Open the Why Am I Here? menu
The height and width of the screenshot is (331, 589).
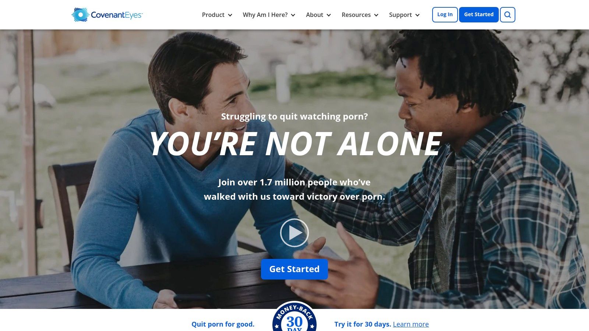(x=265, y=15)
